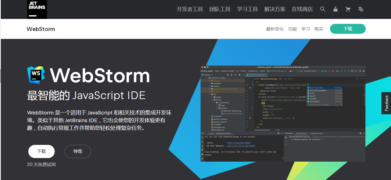Open the language selector icon
Viewport: 391px width, 180px height.
tap(361, 9)
